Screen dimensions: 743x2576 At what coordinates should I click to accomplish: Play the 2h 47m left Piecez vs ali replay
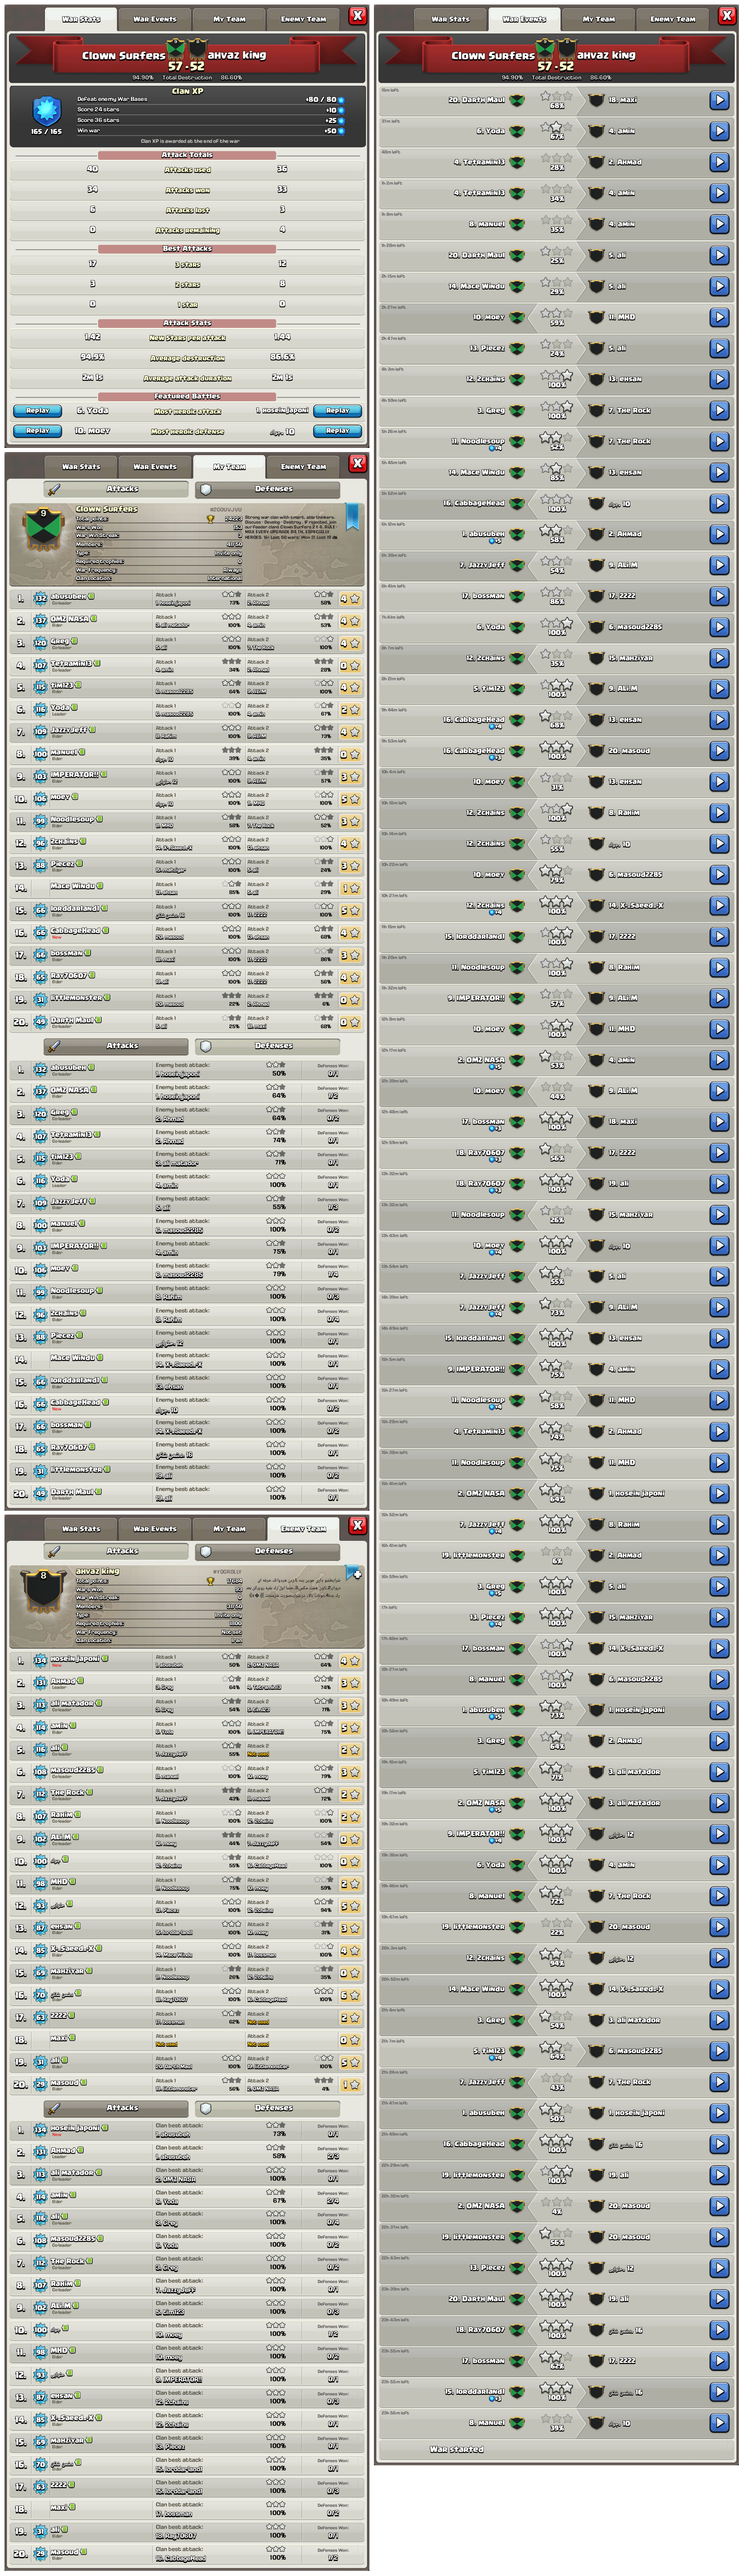719,348
